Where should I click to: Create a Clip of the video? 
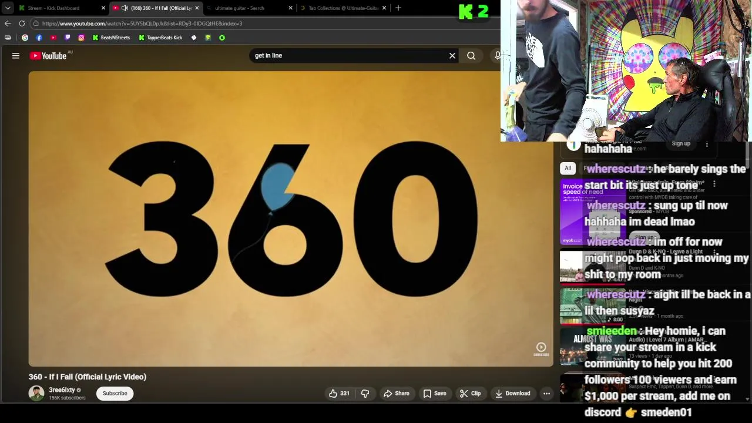(470, 394)
